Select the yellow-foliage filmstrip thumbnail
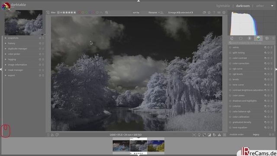277x156 pixels. tap(156, 146)
